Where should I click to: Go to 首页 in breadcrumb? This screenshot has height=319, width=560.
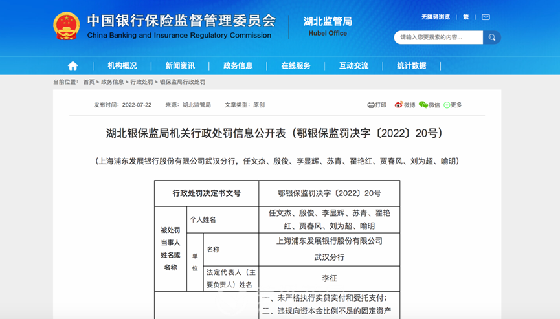[89, 82]
